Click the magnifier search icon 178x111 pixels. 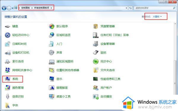point(174,8)
